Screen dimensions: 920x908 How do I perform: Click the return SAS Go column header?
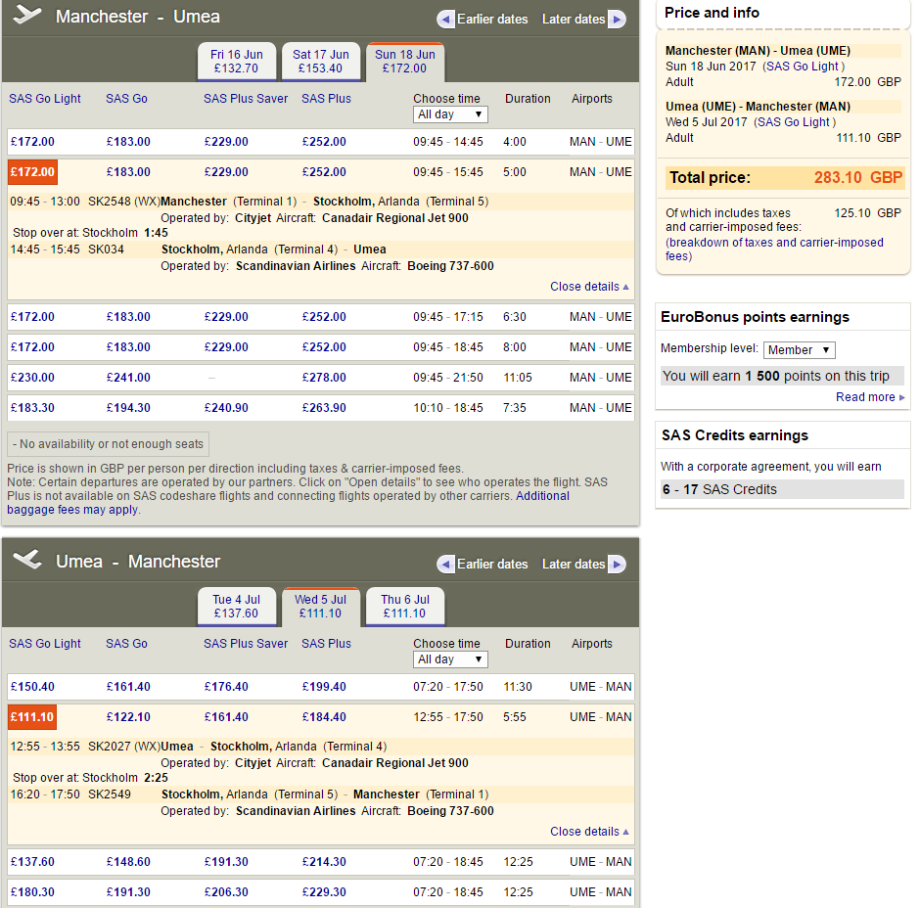[126, 644]
